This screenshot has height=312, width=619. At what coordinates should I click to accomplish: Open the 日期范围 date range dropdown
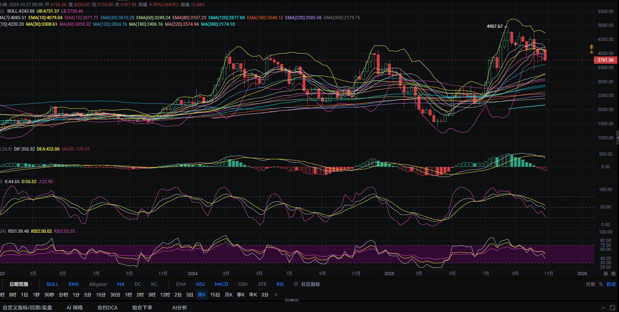click(x=21, y=284)
